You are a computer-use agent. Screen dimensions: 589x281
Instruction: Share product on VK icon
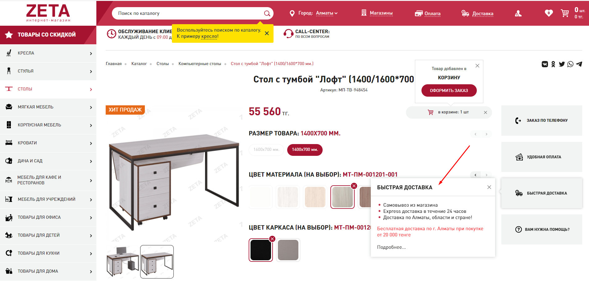coord(545,64)
